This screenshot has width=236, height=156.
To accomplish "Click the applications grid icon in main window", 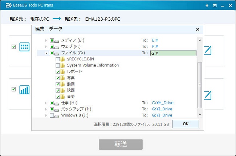I will point(24,47).
